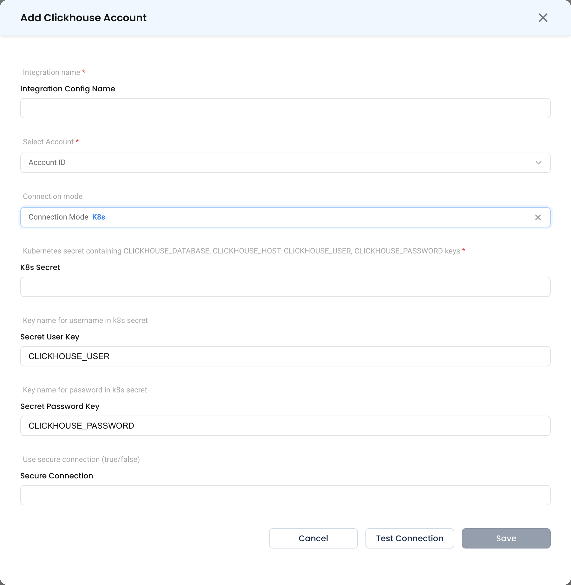This screenshot has height=585, width=571.
Task: Open the Connection Mode K8s combo box
Action: (285, 217)
